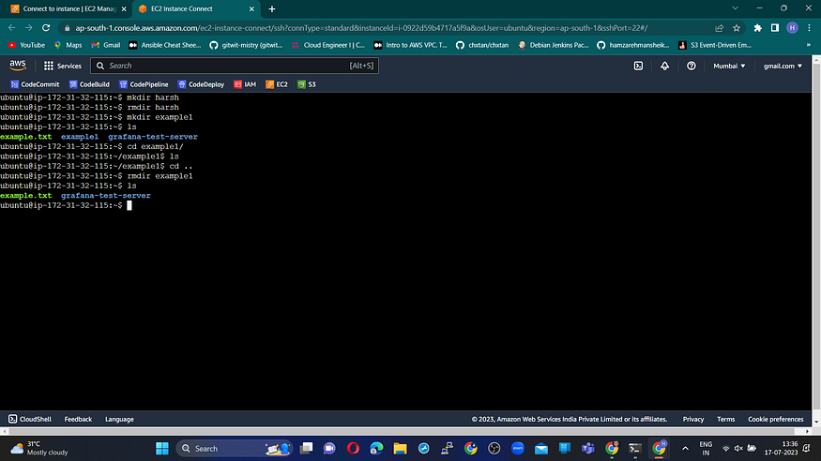Screen dimensions: 821x461
Task: Open new browser tab
Action: (x=272, y=8)
